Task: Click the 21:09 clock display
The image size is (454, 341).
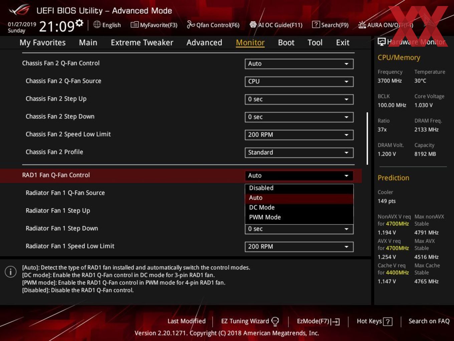Action: [56, 26]
